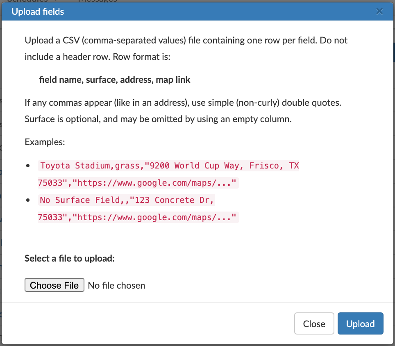This screenshot has height=346, width=395.
Task: Click the second example's bullet point
Action: coord(28,200)
